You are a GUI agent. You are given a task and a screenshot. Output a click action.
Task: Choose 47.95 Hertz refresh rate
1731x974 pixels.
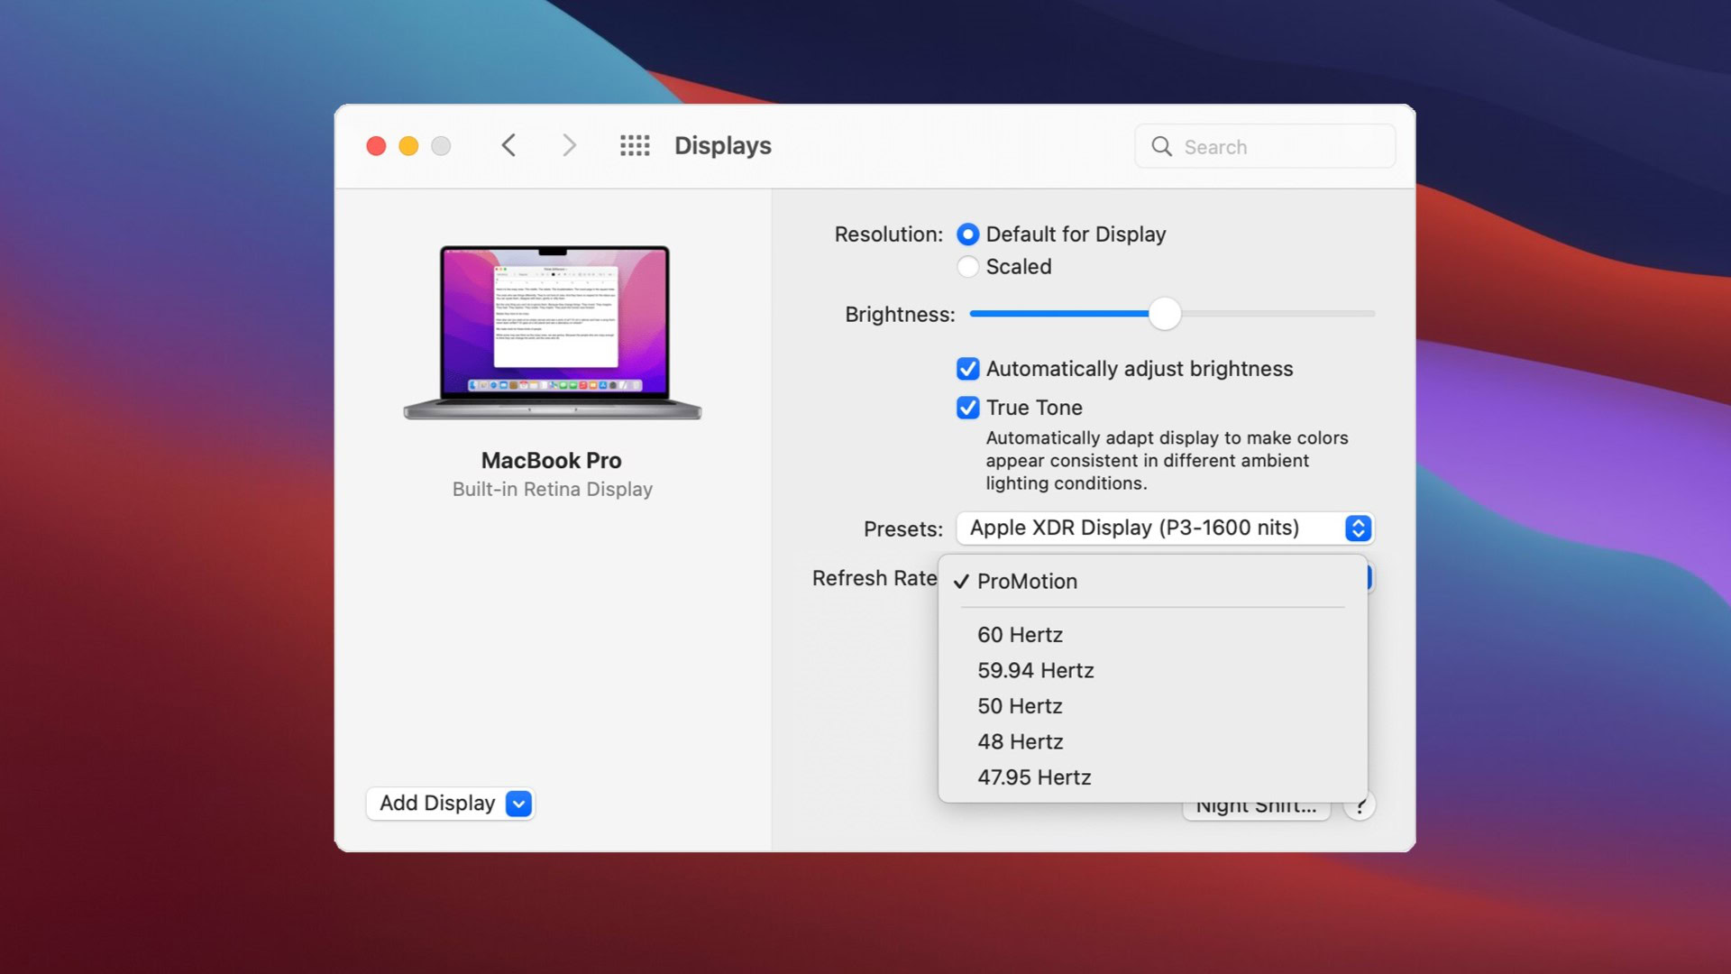1034,777
